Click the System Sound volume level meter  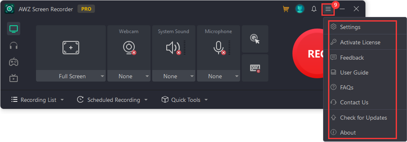coord(185,48)
